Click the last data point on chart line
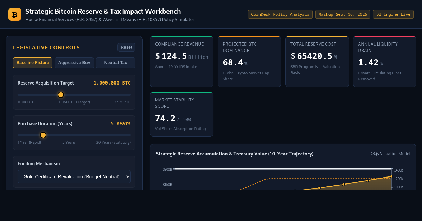This screenshot has height=221, width=422. pos(391,176)
